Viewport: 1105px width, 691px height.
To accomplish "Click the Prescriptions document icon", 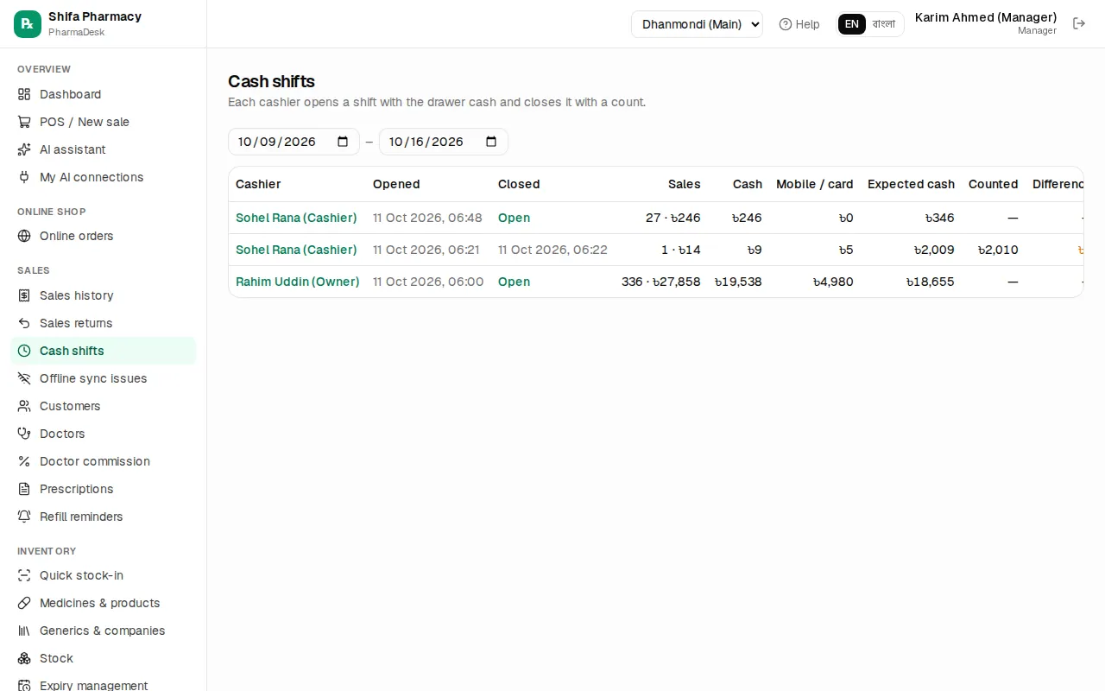I will pos(24,489).
